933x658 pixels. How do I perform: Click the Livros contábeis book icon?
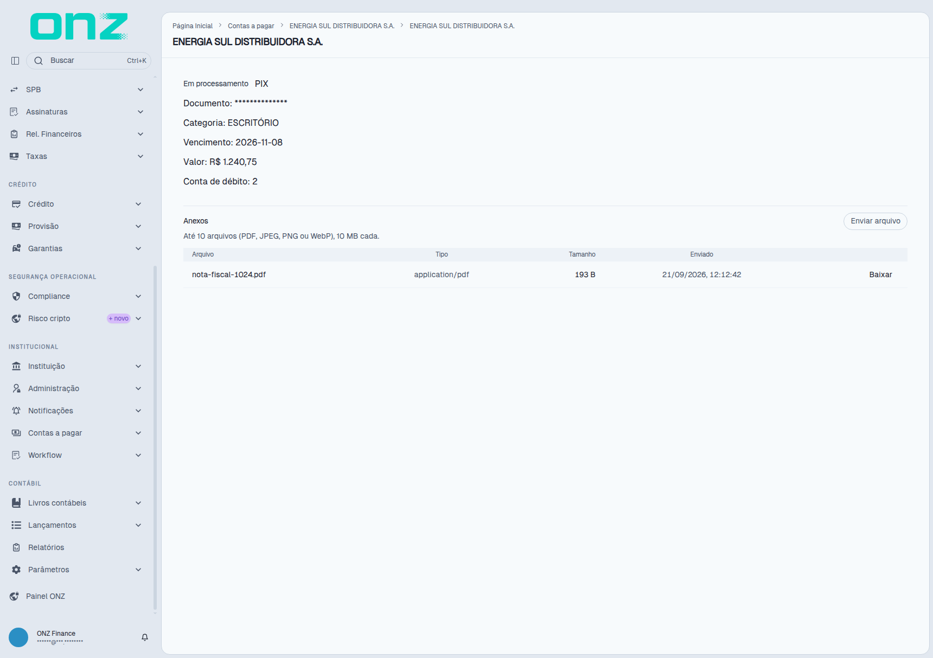(x=16, y=503)
